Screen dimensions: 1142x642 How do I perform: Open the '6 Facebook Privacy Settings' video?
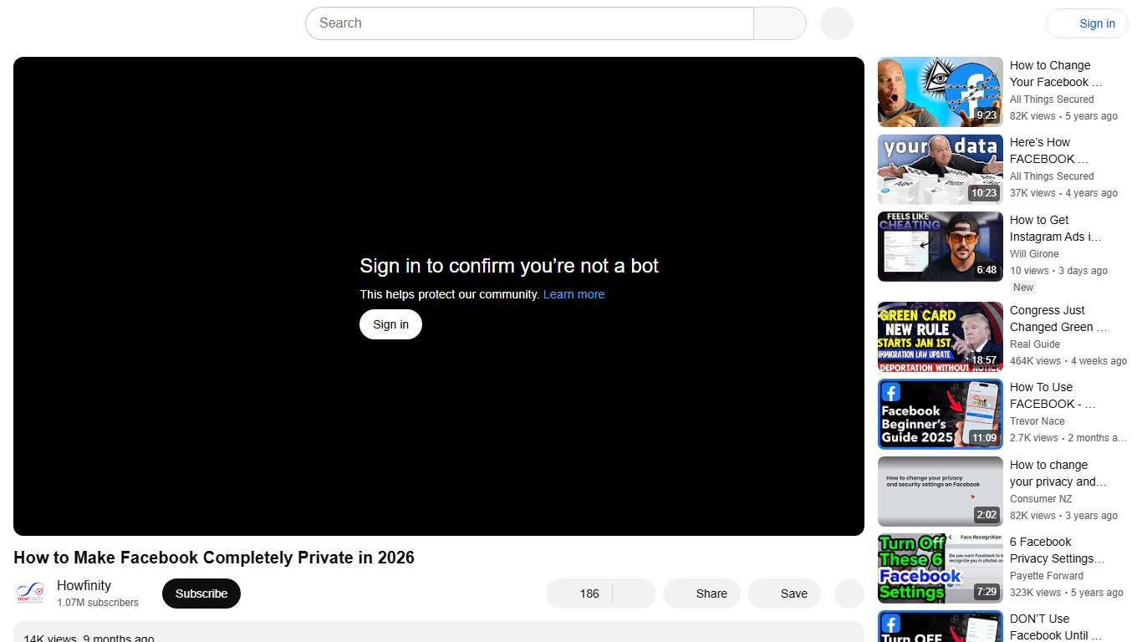[940, 568]
